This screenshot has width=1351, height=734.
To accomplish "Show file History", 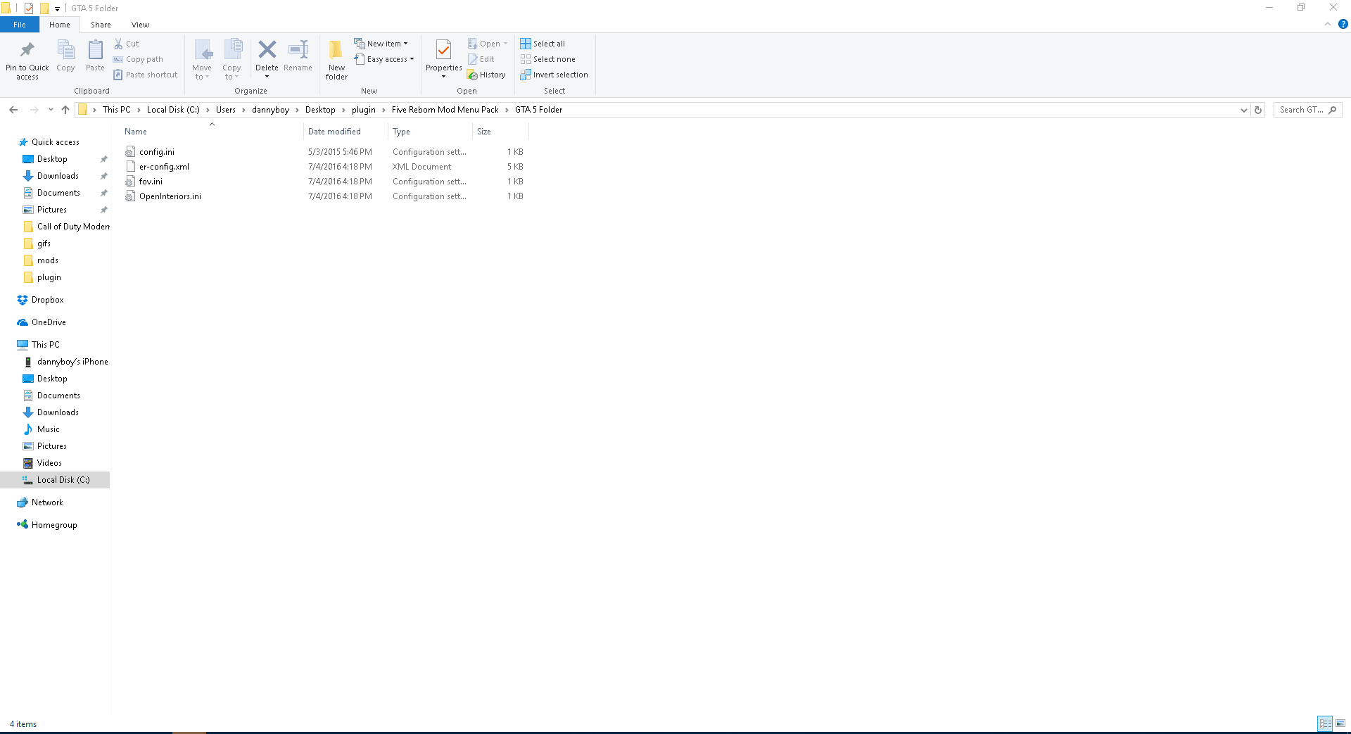I will pyautogui.click(x=486, y=75).
